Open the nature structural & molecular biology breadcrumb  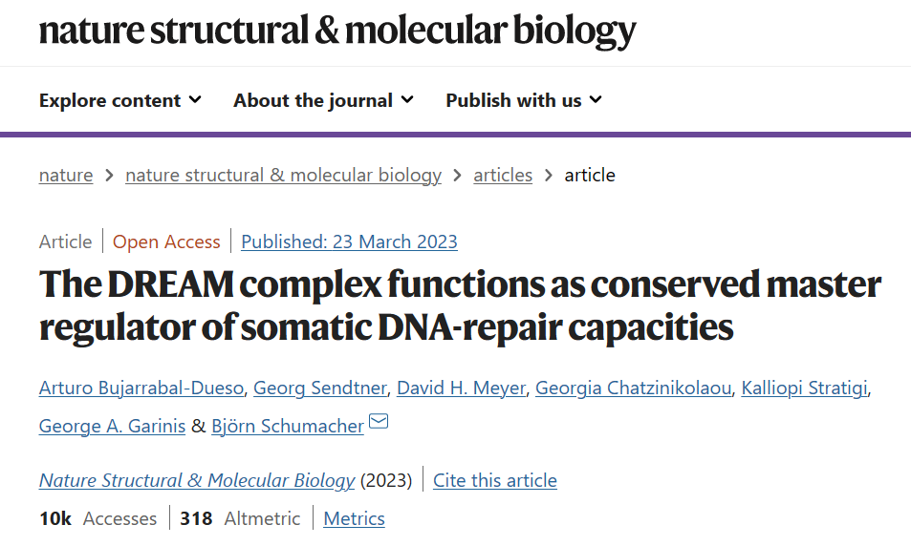click(x=284, y=175)
